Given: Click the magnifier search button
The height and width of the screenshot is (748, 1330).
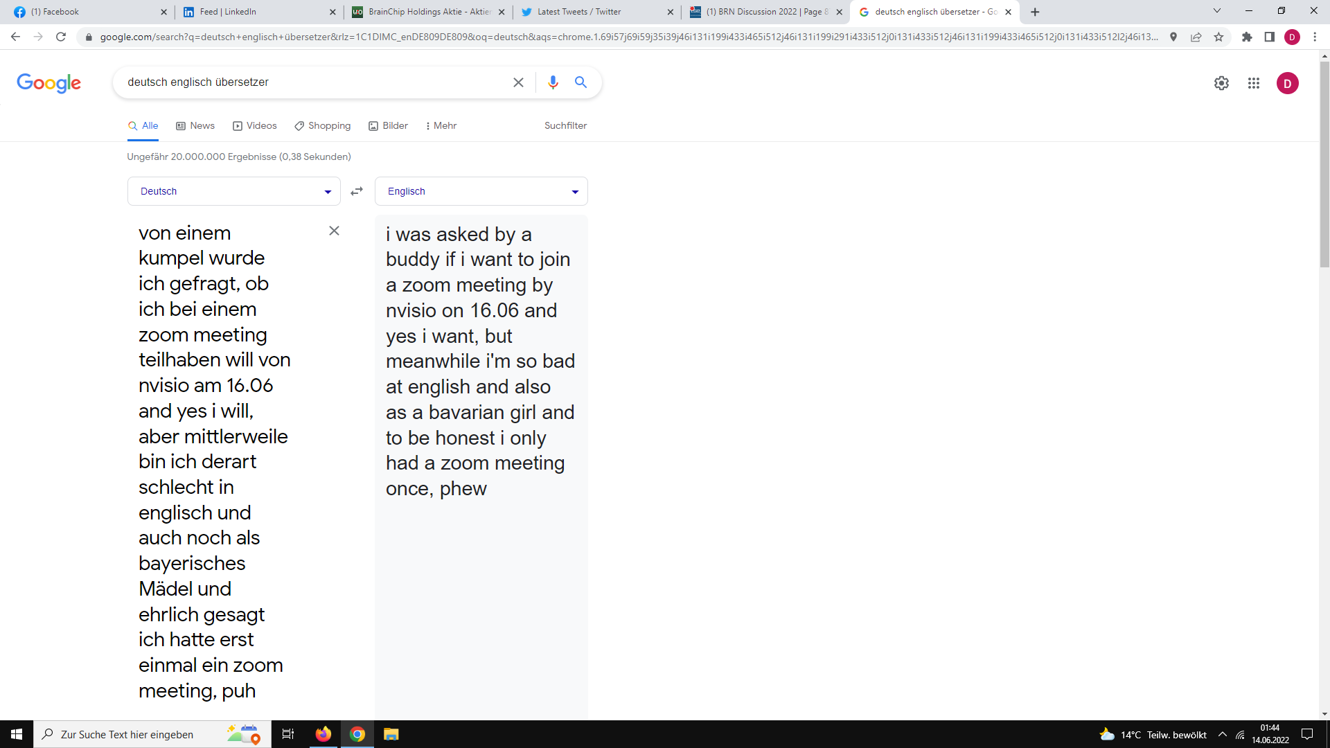Looking at the screenshot, I should pos(581,82).
